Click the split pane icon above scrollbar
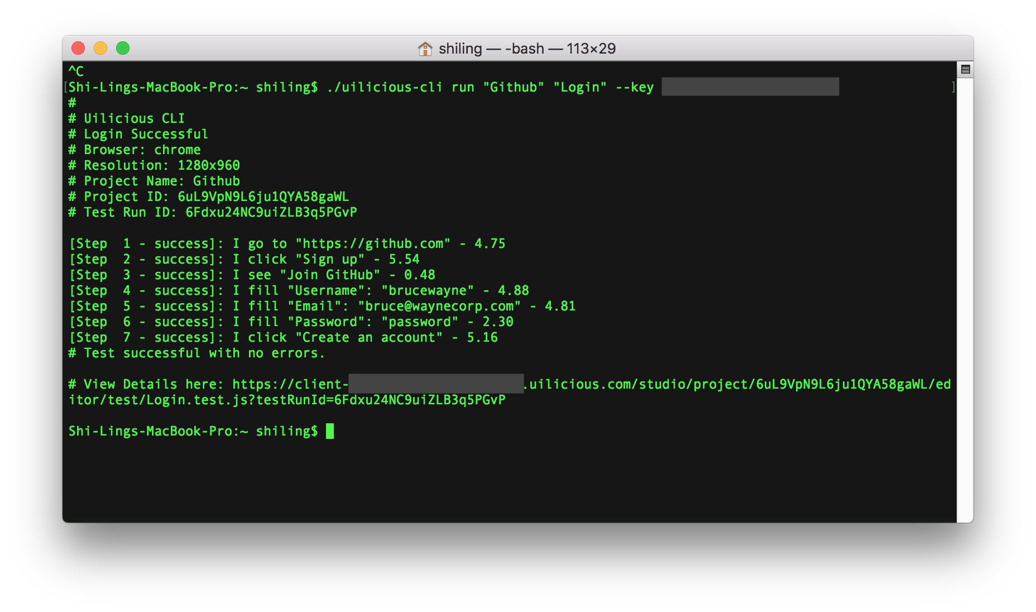1036x612 pixels. click(965, 70)
